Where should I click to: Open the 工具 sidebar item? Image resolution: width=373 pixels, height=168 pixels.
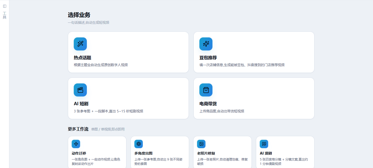click(x=5, y=15)
